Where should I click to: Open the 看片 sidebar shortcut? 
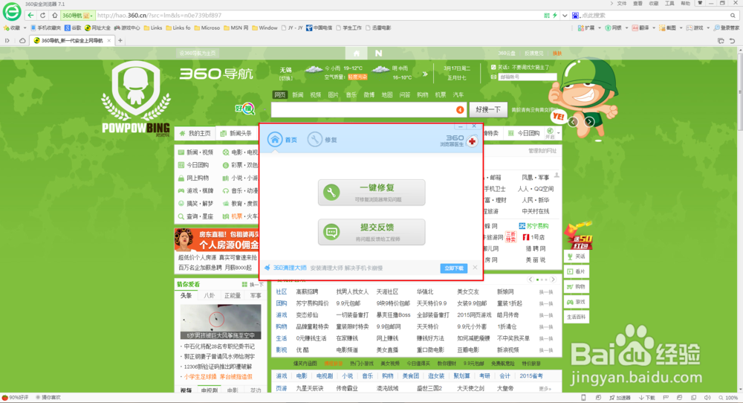[577, 271]
